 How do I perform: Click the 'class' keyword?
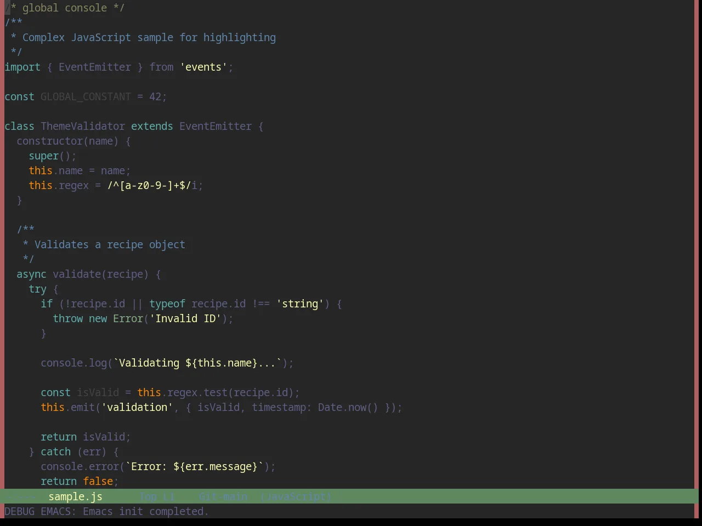[19, 126]
